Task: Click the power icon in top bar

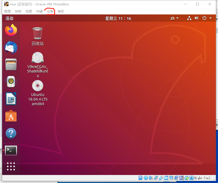Action: tap(204, 18)
